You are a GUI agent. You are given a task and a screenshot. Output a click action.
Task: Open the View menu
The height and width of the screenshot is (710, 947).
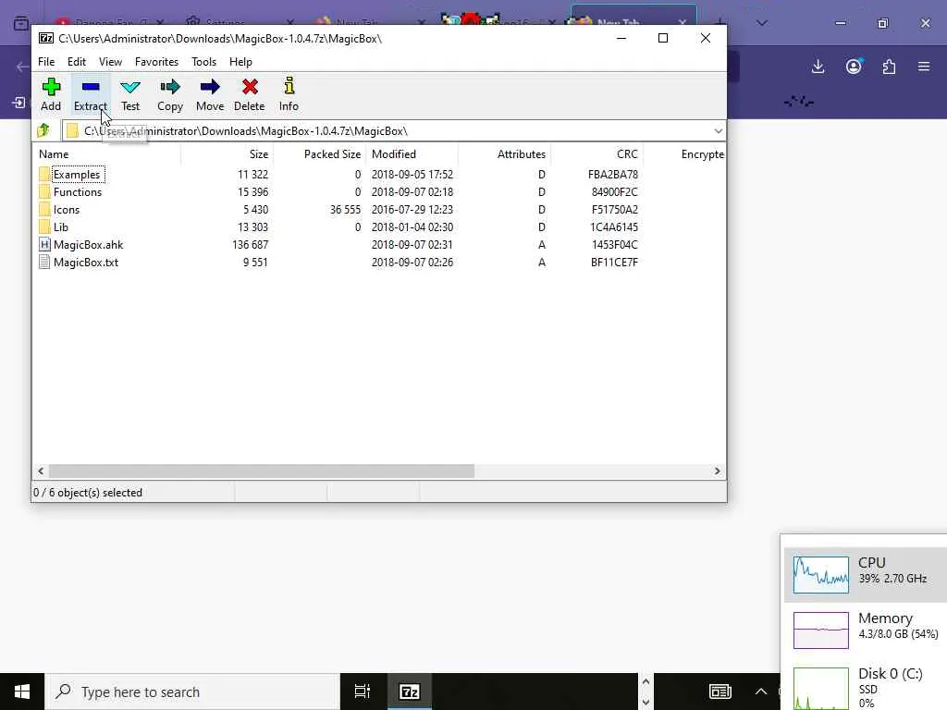click(x=111, y=62)
